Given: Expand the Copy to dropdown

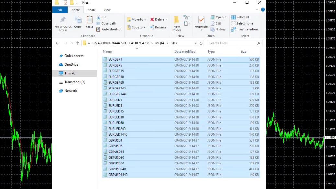Looking at the screenshot, I should tap(144, 28).
